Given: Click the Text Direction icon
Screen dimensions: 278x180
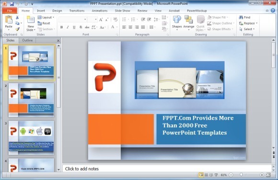Looking at the screenshot, I should 164,17.
